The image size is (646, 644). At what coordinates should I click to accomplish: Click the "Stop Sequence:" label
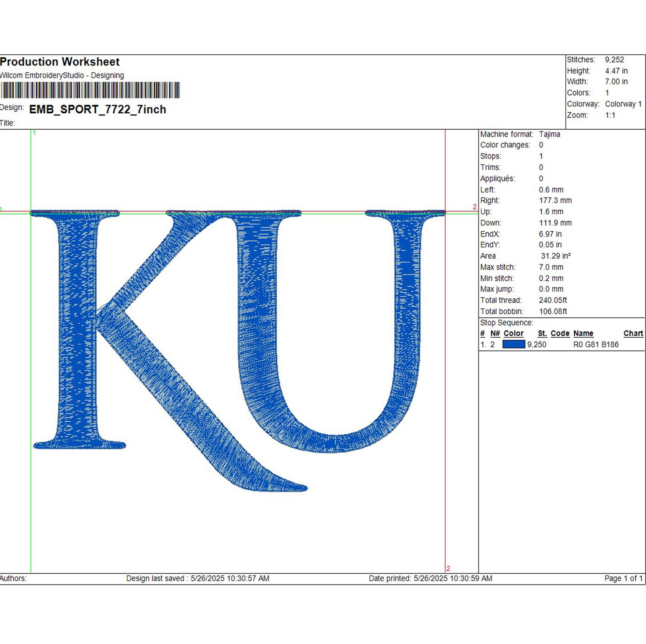click(506, 323)
